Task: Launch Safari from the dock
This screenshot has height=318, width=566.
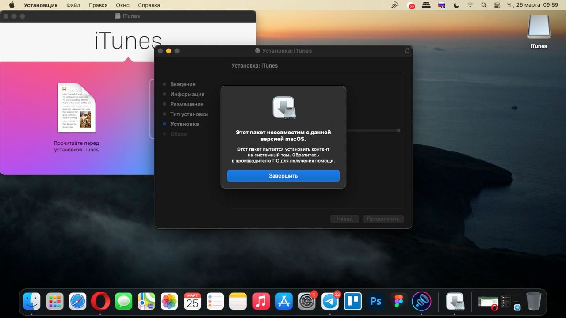Action: (x=78, y=302)
